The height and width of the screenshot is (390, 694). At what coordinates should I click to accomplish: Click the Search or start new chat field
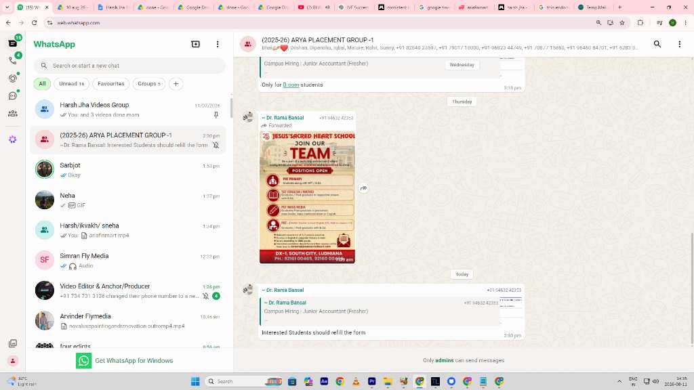[129, 66]
